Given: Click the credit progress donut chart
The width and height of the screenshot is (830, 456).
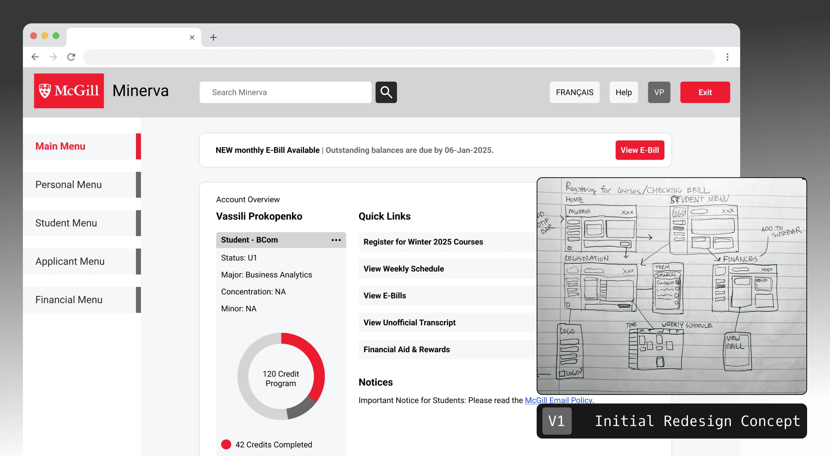Looking at the screenshot, I should 281,376.
